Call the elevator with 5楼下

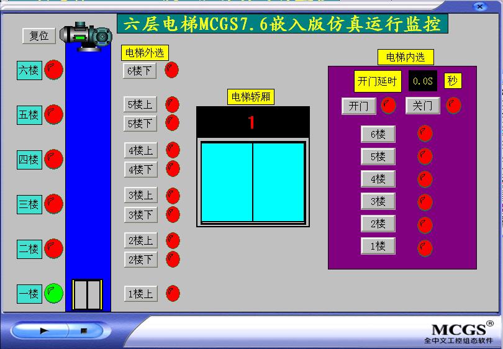click(140, 124)
